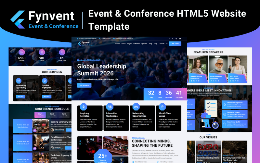Click the email envelope icon in the top bar
The image size is (260, 163).
click(x=114, y=38)
